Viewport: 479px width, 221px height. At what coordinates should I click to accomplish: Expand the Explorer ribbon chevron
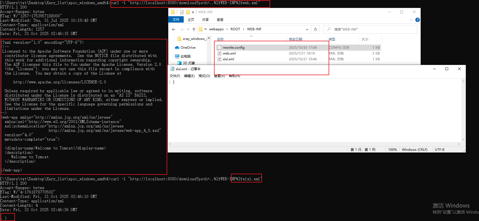click(412, 20)
